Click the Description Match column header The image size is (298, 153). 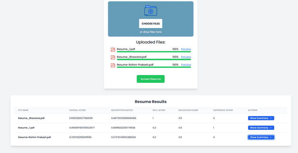coord(122,110)
